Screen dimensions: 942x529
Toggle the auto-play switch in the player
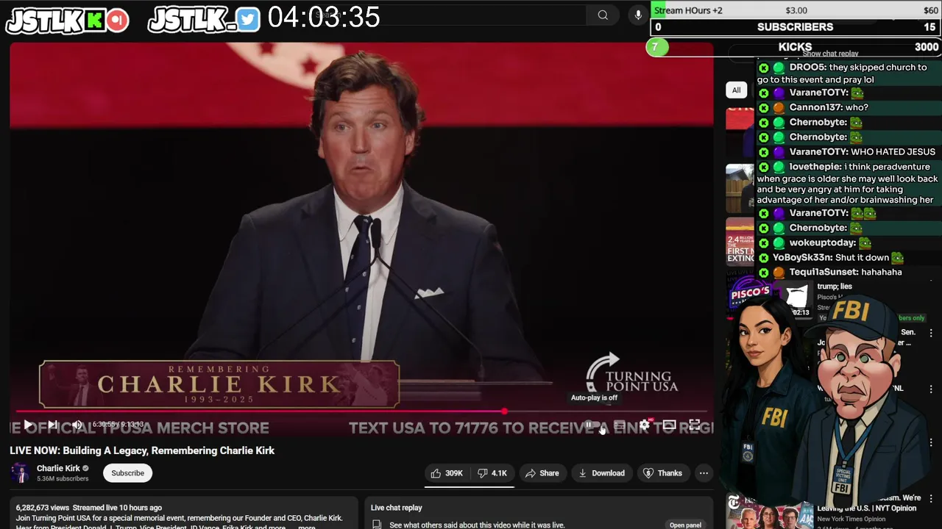(594, 425)
